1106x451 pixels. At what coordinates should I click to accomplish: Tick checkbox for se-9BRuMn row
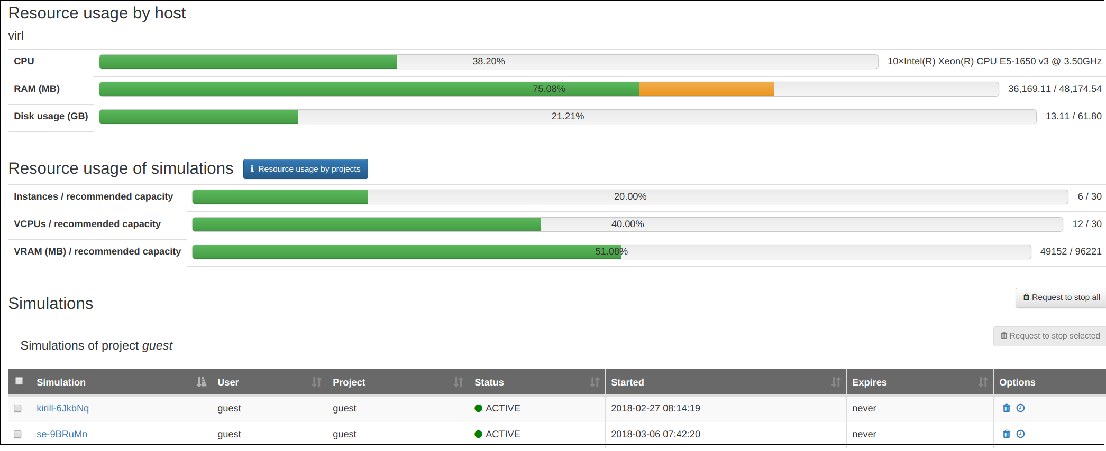pos(17,434)
